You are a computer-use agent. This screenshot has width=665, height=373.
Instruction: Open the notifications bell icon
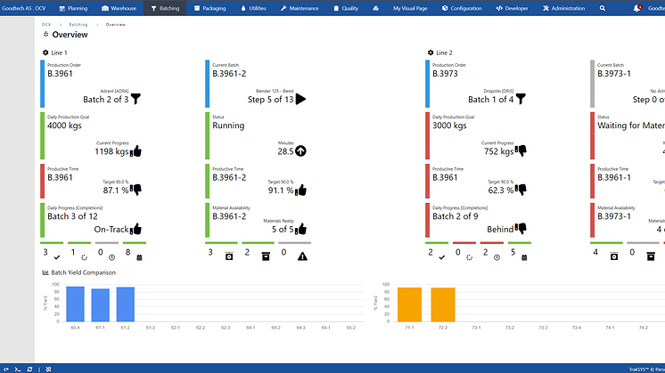[x=637, y=8]
